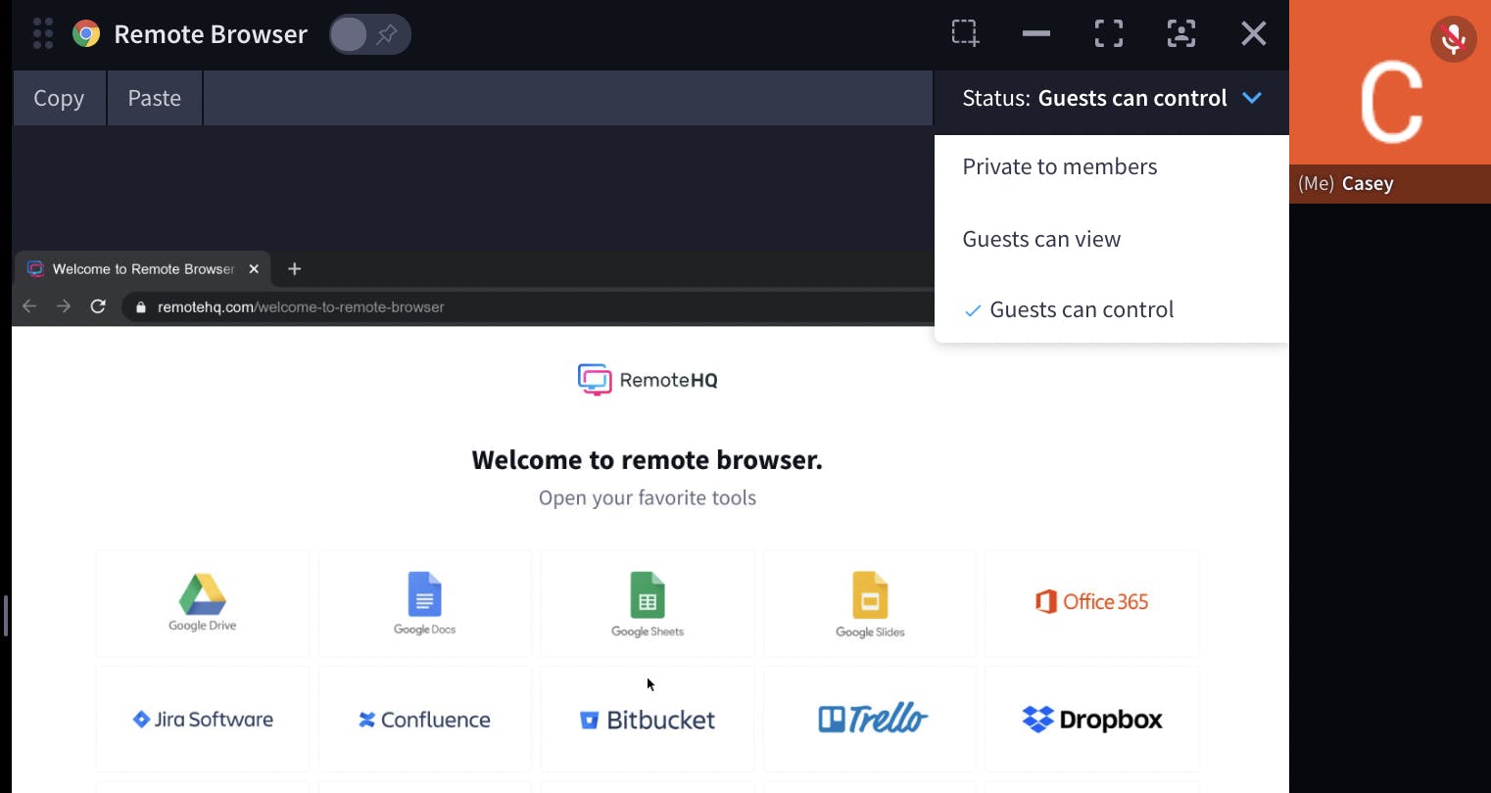Select Guests can control option

[1112, 309]
